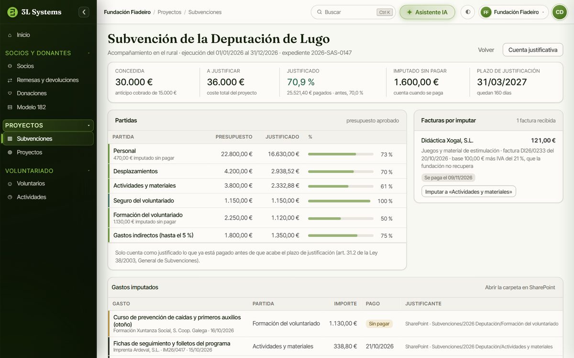
Task: Open Abrir la carpeta en SharePoint link
Action: click(x=520, y=288)
